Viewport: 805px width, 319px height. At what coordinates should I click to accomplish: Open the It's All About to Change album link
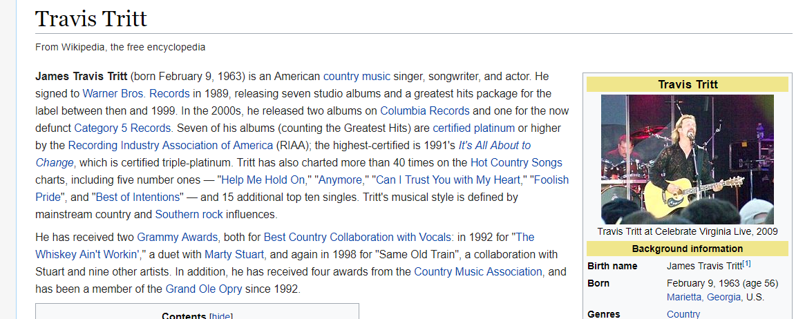click(x=494, y=145)
